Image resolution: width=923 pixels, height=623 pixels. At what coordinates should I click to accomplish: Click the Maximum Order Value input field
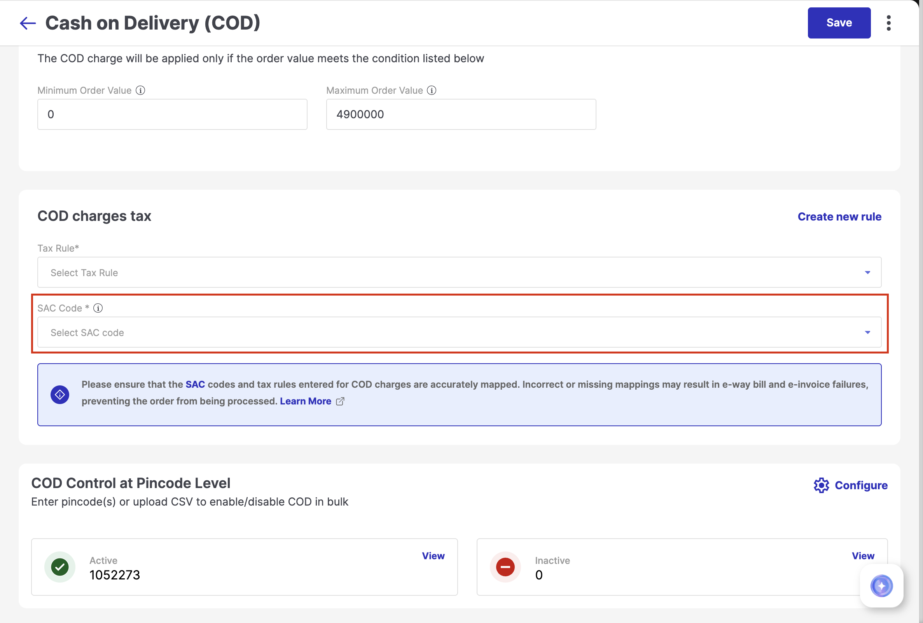(x=461, y=114)
